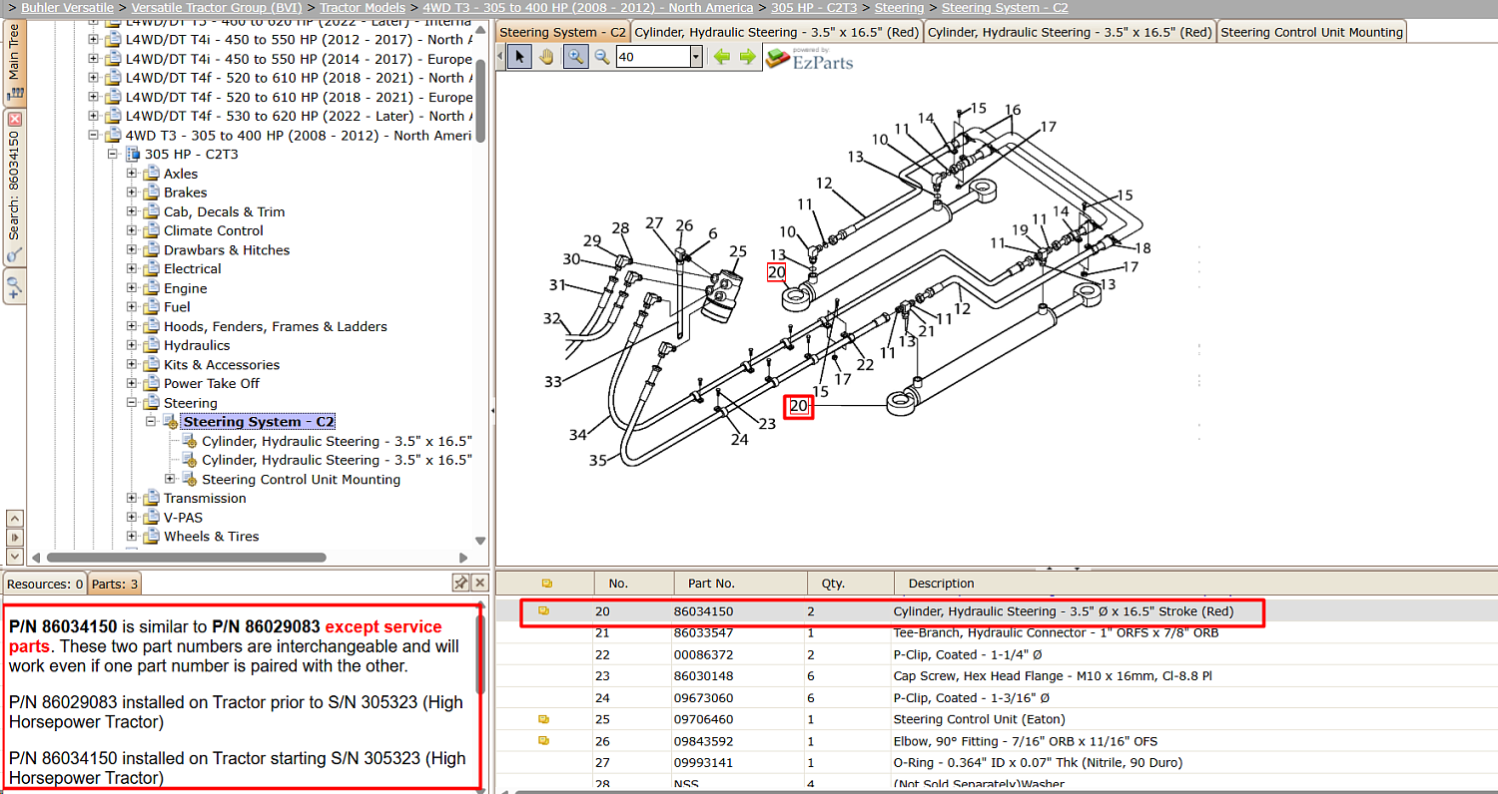
Task: Go to next diagram with green right arrow
Action: tap(747, 57)
